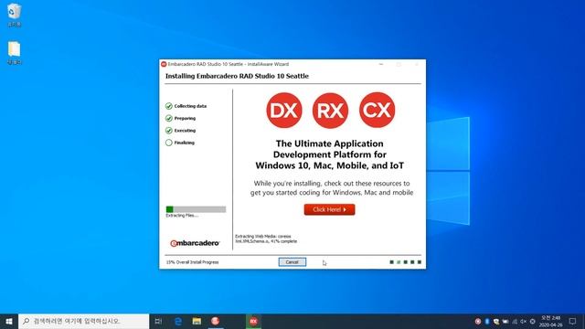Click '15% Overall Install Progress' text
Image resolution: width=585 pixels, height=329 pixels.
193,262
